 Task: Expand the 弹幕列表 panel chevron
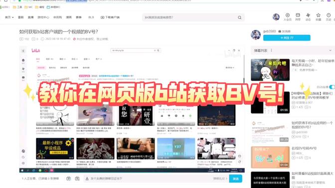[330, 51]
